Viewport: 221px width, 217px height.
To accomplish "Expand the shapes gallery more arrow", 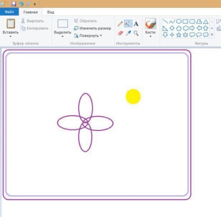I will coord(212,35).
